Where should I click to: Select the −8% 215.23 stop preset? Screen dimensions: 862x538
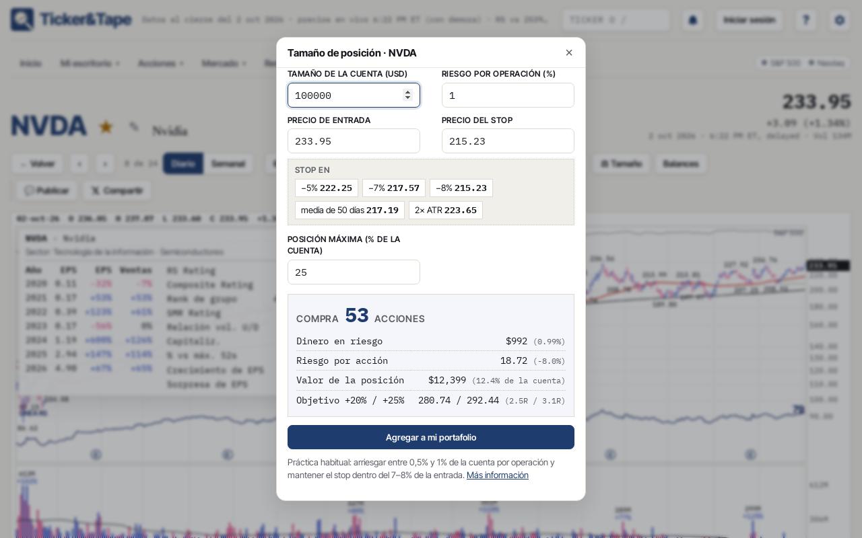tap(461, 188)
